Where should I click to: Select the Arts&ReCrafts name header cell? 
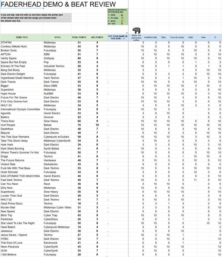(151, 37)
